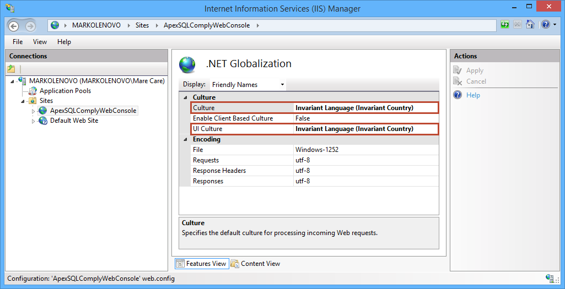This screenshot has height=289, width=565.
Task: Click the Home icon in the address toolbar
Action: click(530, 24)
